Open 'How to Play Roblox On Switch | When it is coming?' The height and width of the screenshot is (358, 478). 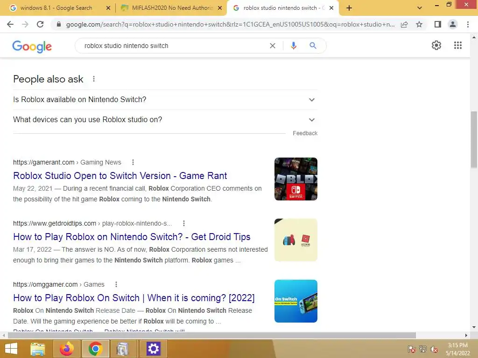134,298
